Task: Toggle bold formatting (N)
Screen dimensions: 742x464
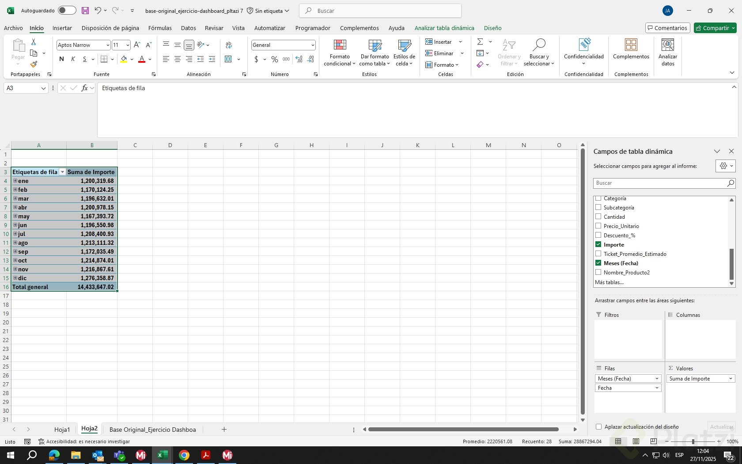Action: pos(61,59)
